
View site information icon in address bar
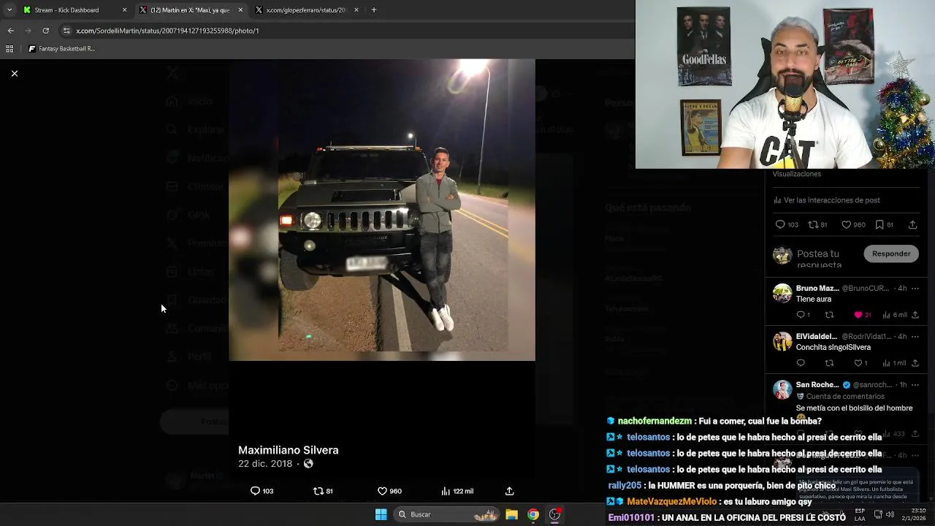66,31
